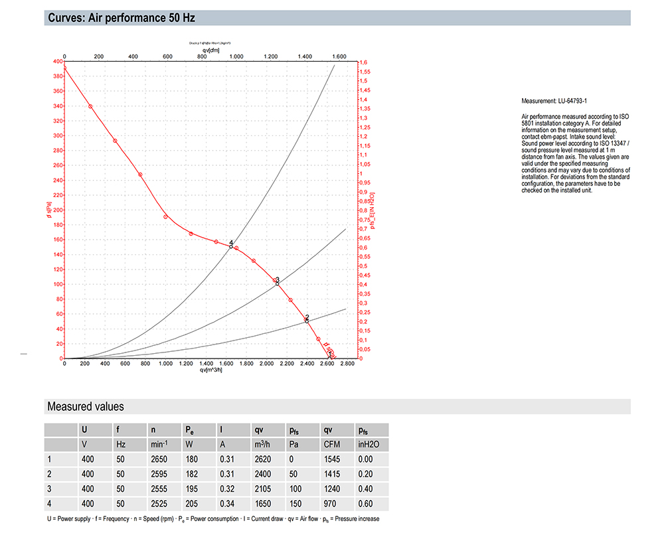Click operating point 3 marker on the curve
Viewport: 664px width, 541px height.
pyautogui.click(x=277, y=283)
